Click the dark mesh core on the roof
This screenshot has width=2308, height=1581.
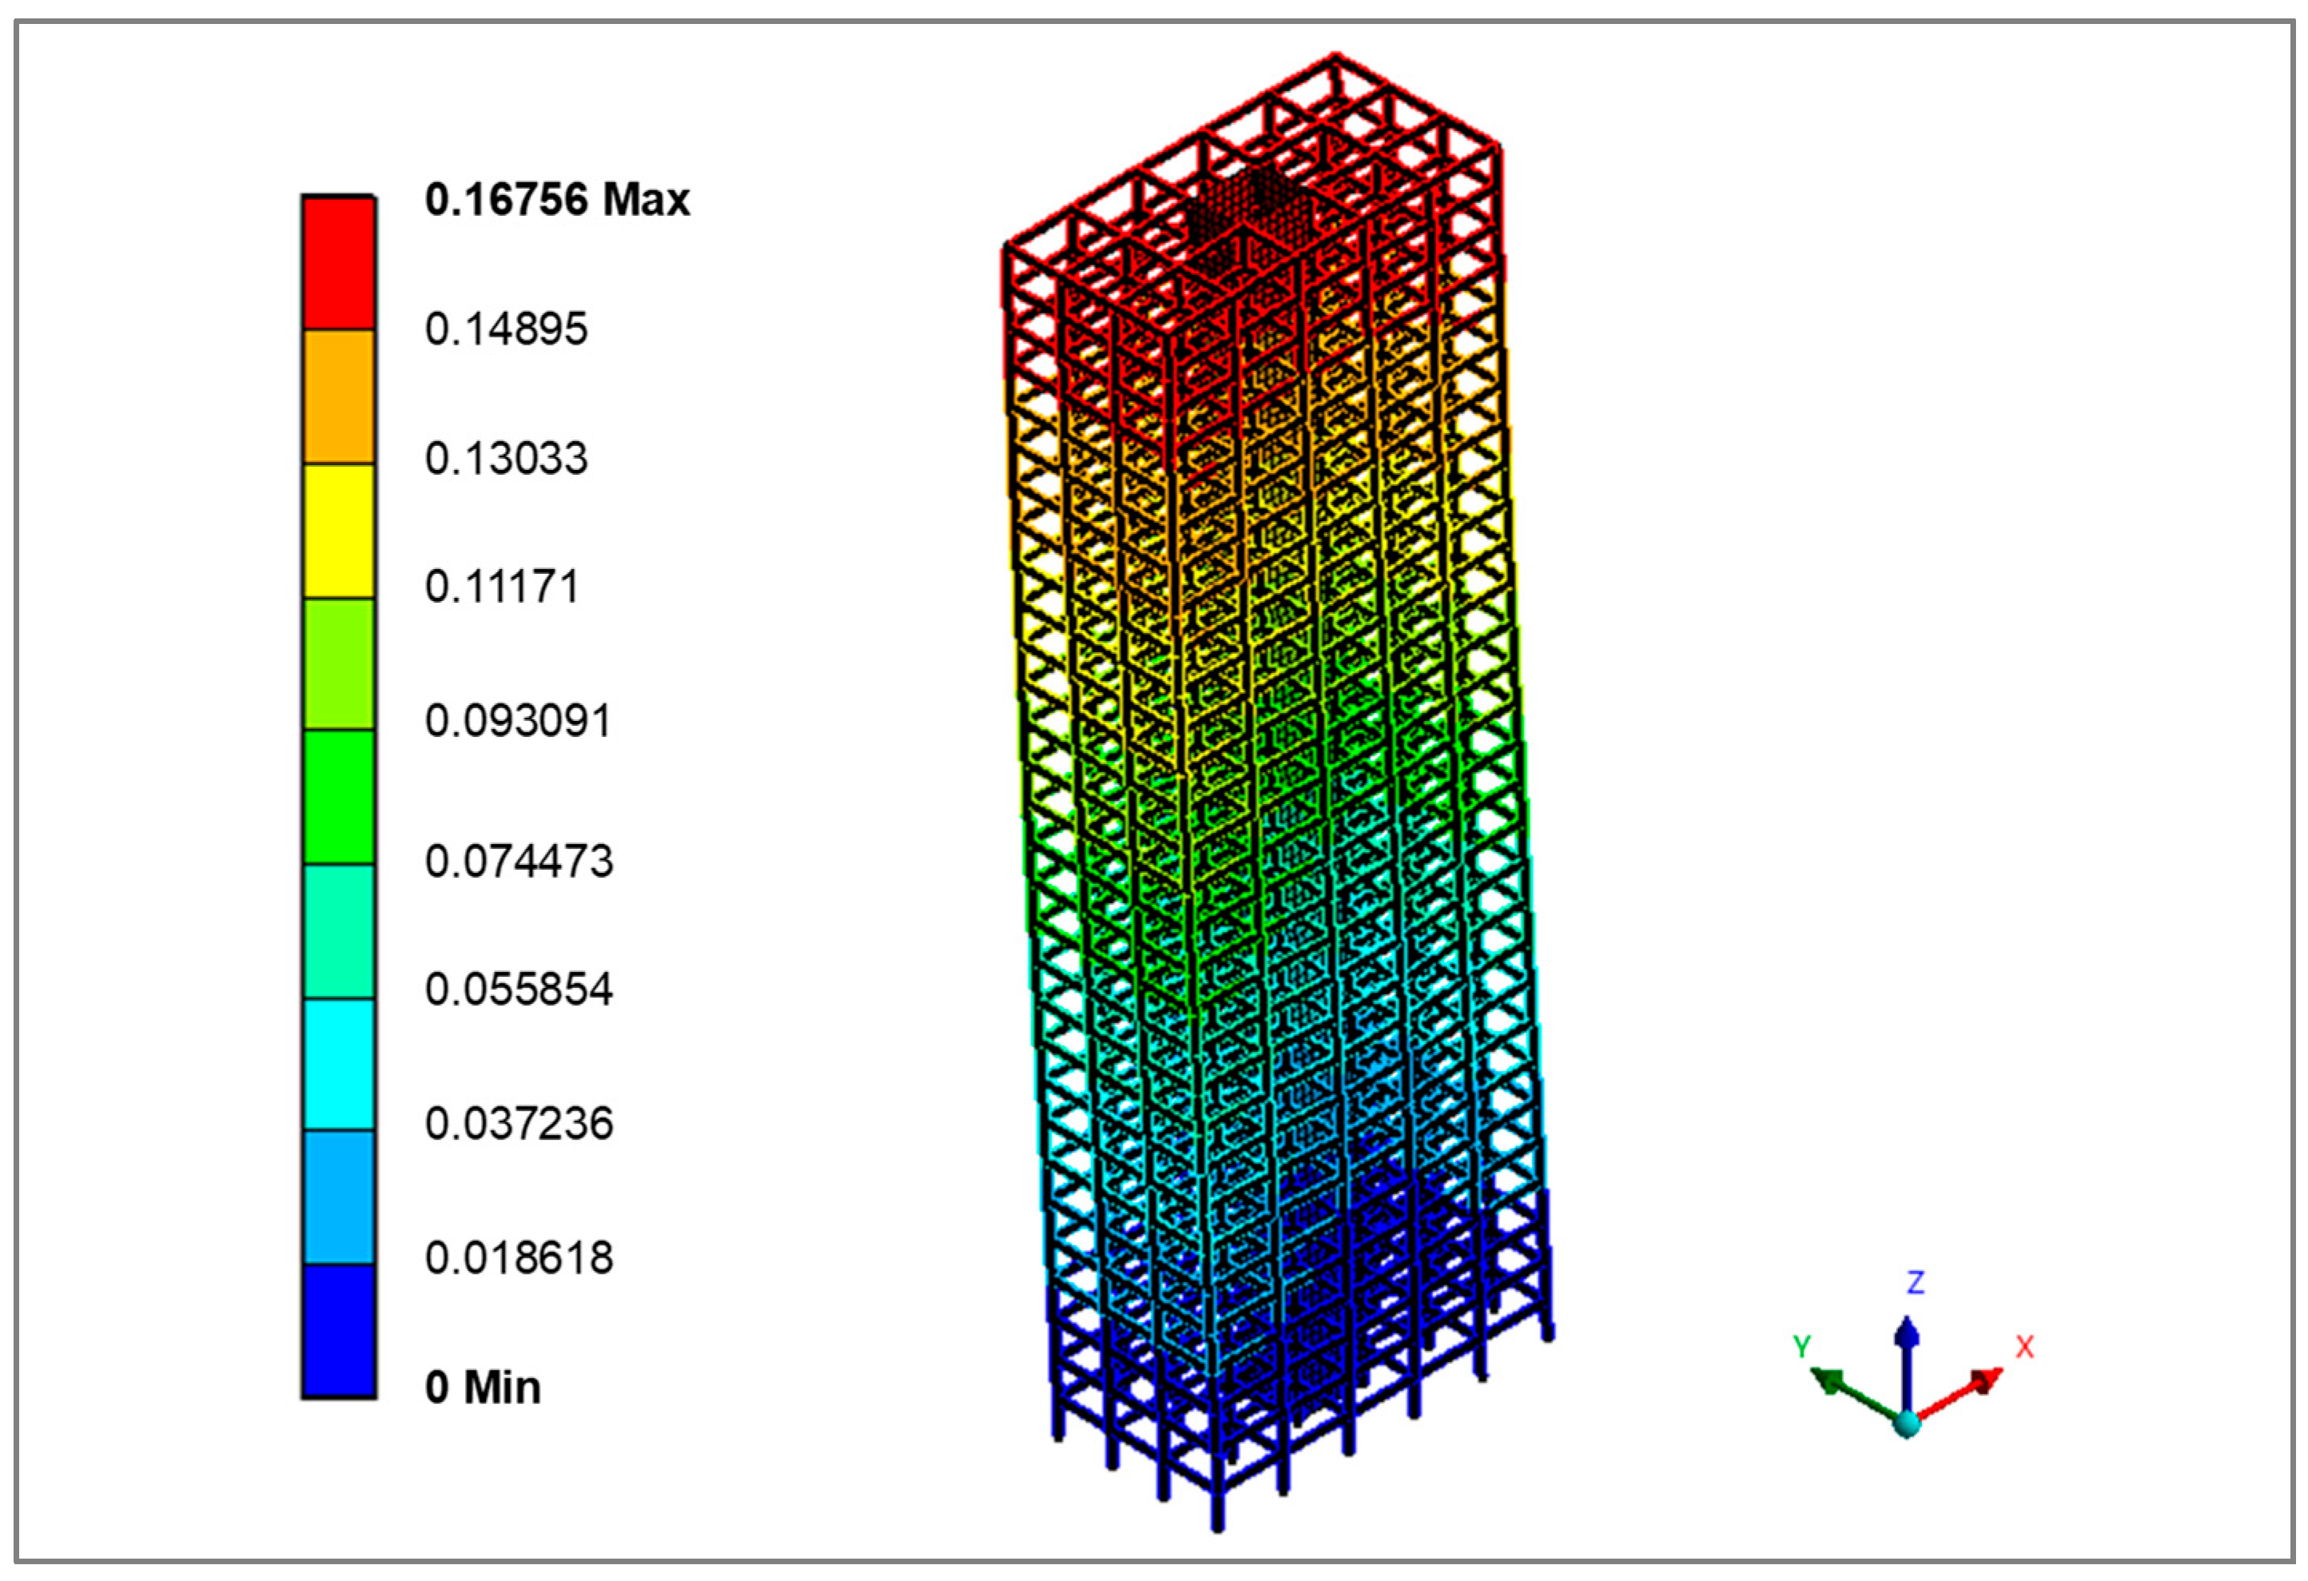(x=1253, y=221)
